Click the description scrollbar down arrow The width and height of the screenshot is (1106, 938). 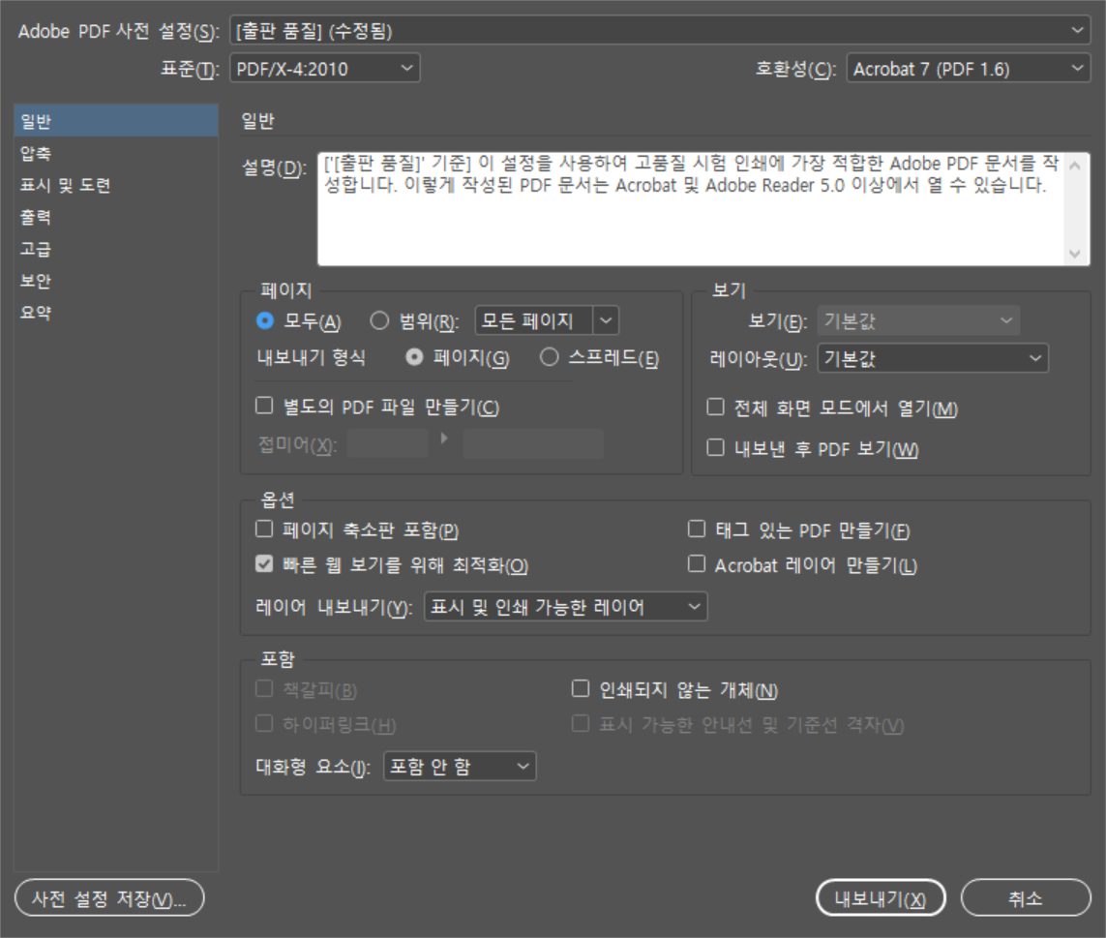pos(1075,254)
